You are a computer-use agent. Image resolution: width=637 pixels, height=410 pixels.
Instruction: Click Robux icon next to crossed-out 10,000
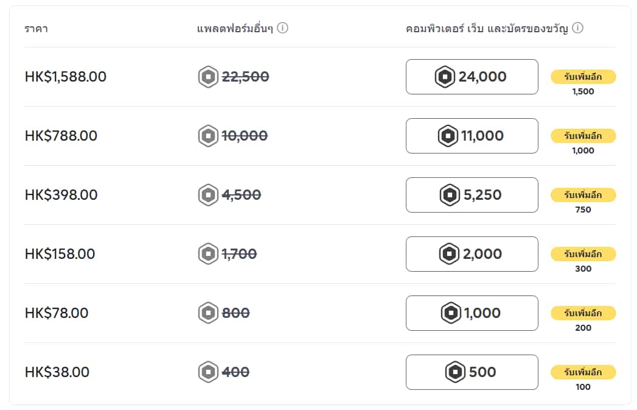click(208, 136)
